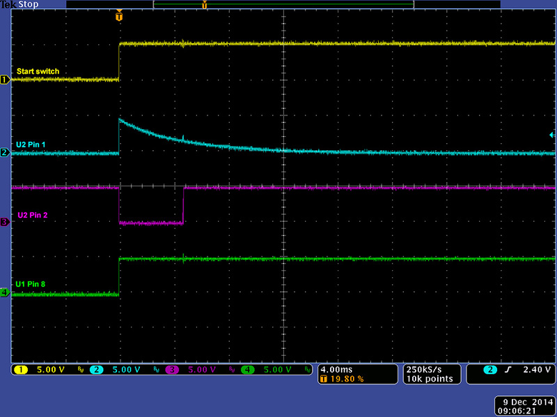Click the channel 3 5.00 V scale value
Viewport: 557px width, 417px height.
(202, 370)
